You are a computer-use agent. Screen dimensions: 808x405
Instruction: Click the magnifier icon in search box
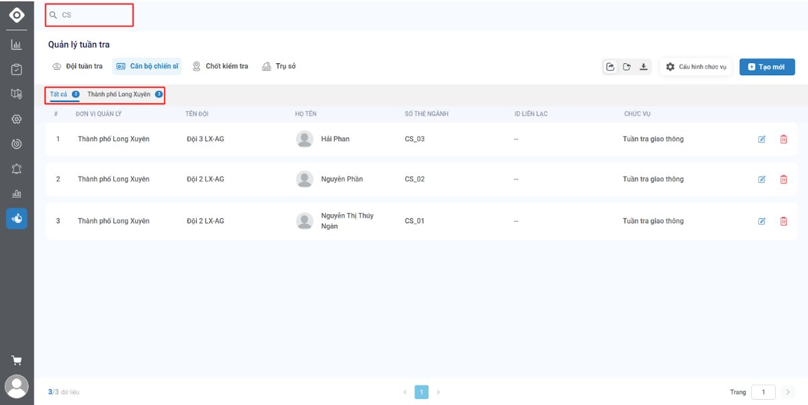[x=53, y=15]
